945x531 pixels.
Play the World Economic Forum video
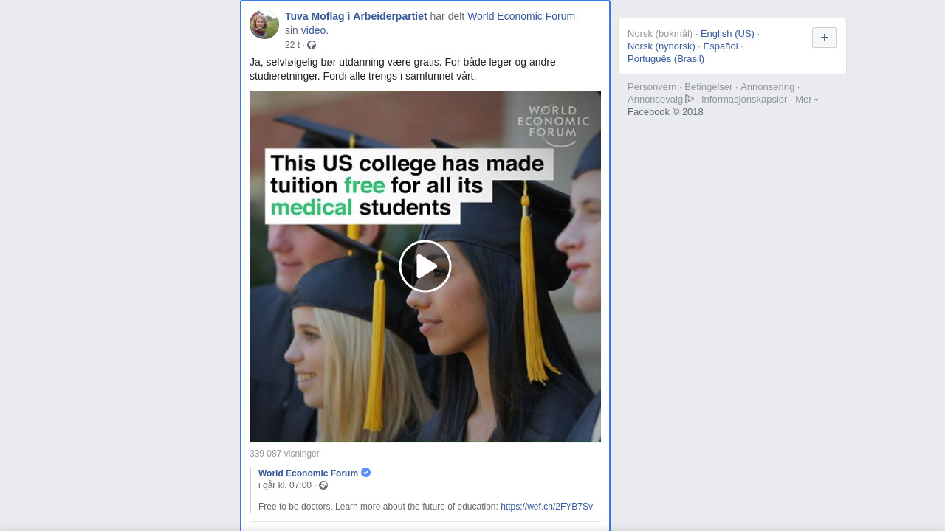click(x=425, y=266)
